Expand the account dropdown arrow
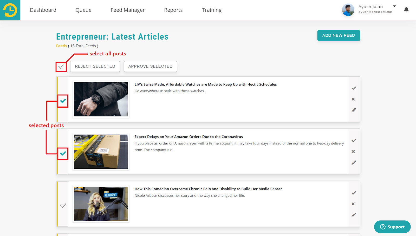Screen dimensions: 416x236 [394, 6]
